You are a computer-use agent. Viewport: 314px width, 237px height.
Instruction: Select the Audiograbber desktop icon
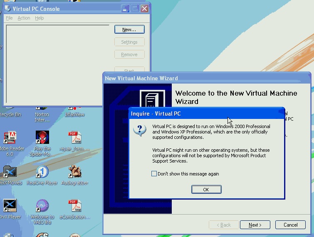pos(75,171)
